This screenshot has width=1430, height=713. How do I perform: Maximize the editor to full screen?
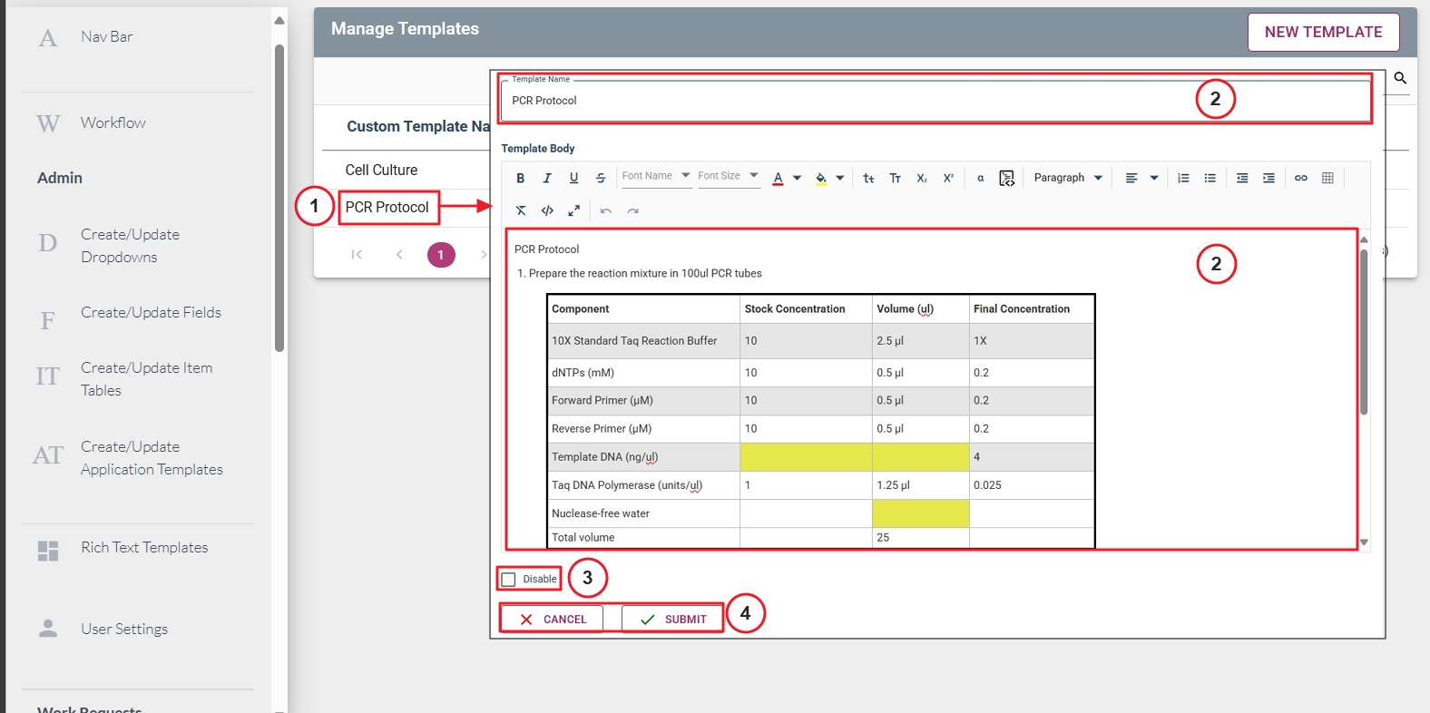click(573, 211)
